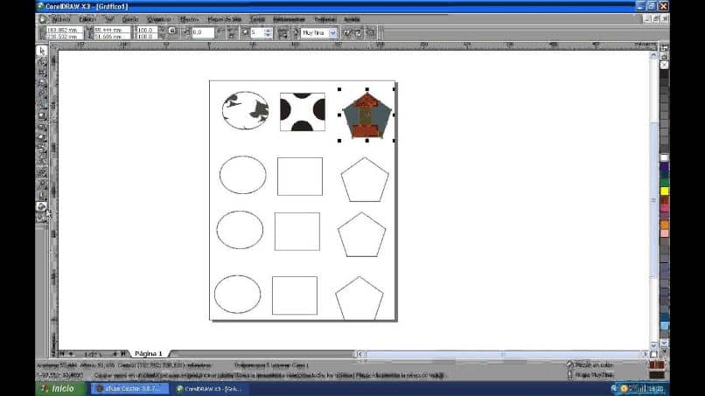The image size is (705, 396).
Task: Apply the orange swatch from the color palette
Action: (664, 225)
